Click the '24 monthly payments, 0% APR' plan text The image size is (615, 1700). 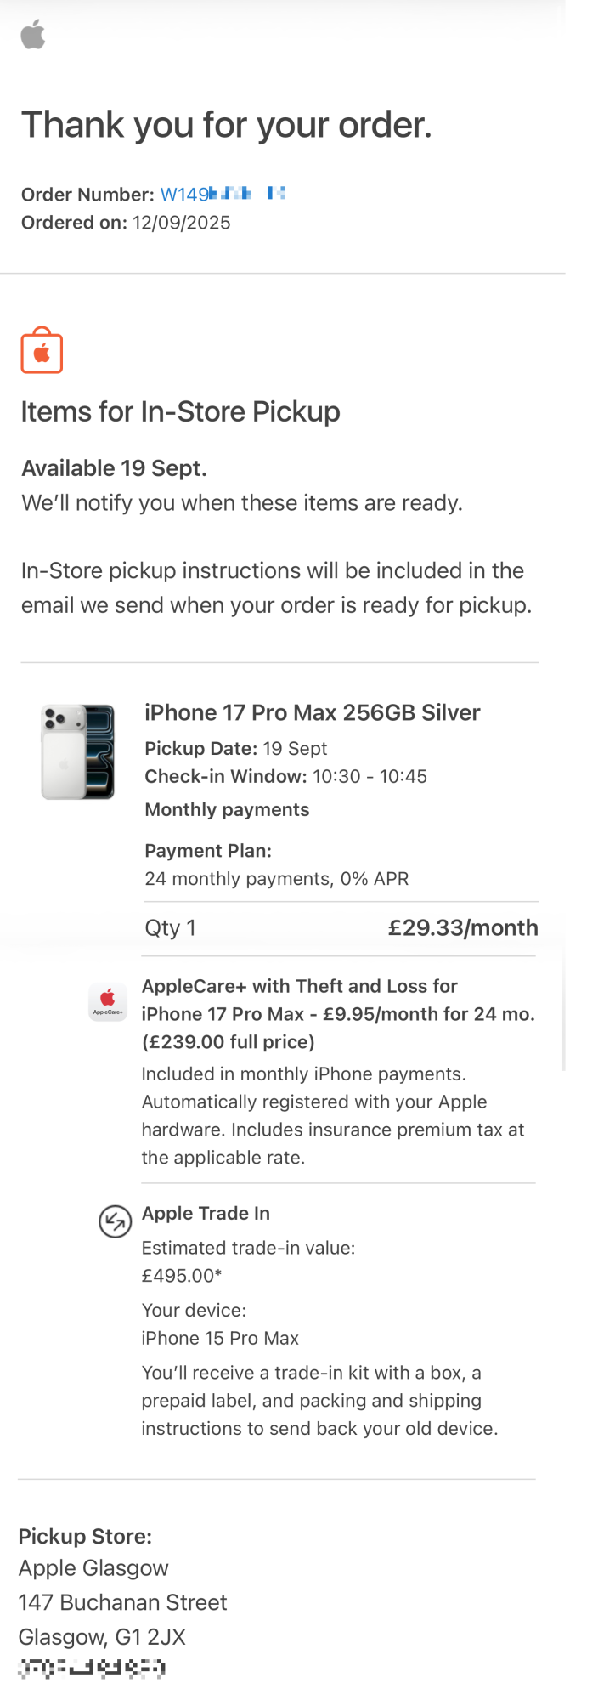coord(276,878)
